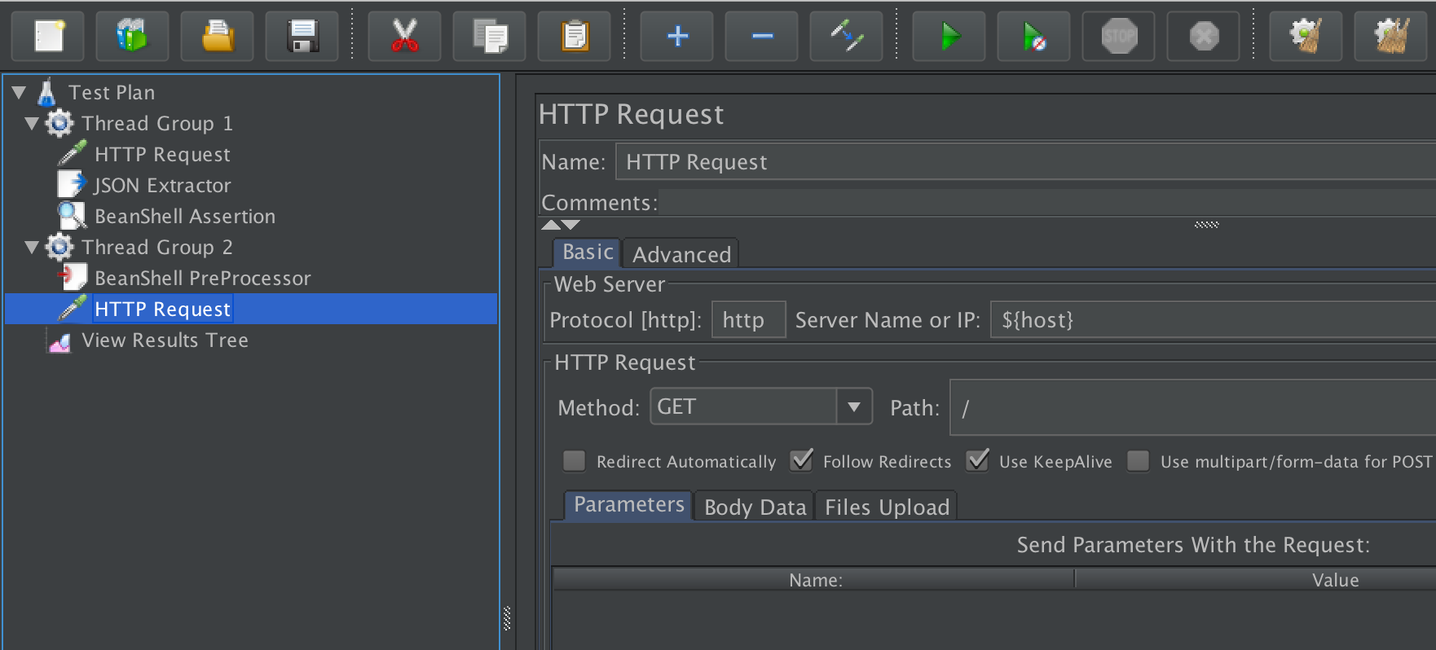This screenshot has width=1436, height=650.
Task: Enable Redirect Automatically checkbox
Action: point(575,461)
